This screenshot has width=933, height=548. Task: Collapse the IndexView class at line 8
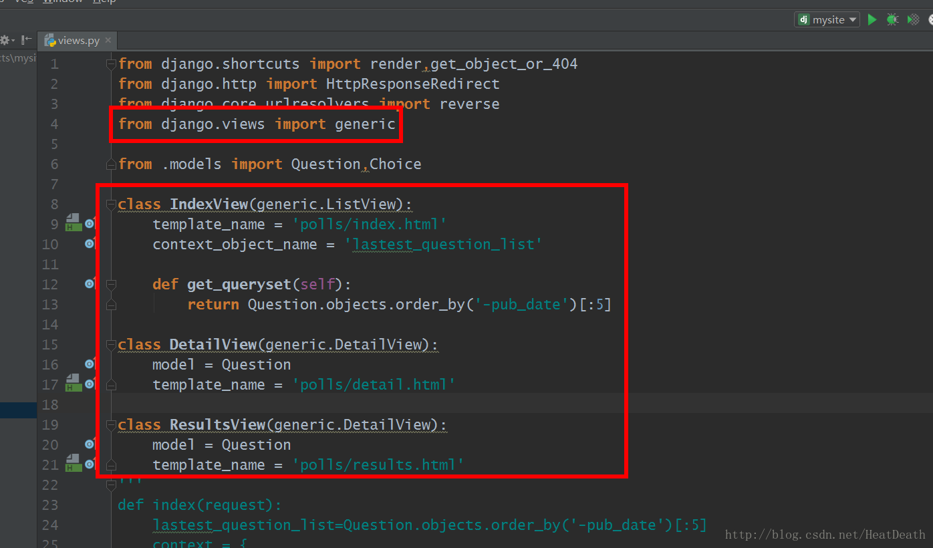tap(112, 204)
